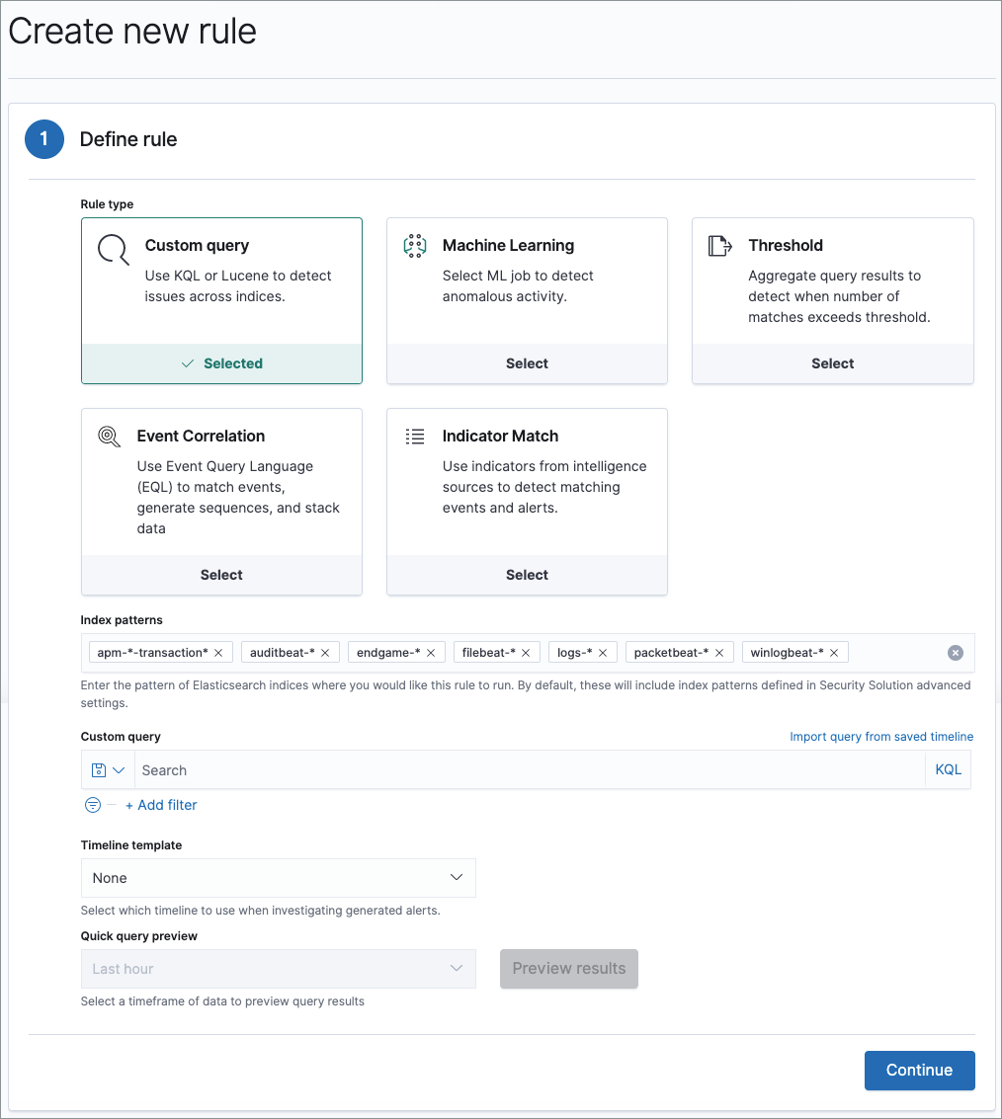Focus the Custom query search field
The height and width of the screenshot is (1119, 1002).
click(529, 770)
